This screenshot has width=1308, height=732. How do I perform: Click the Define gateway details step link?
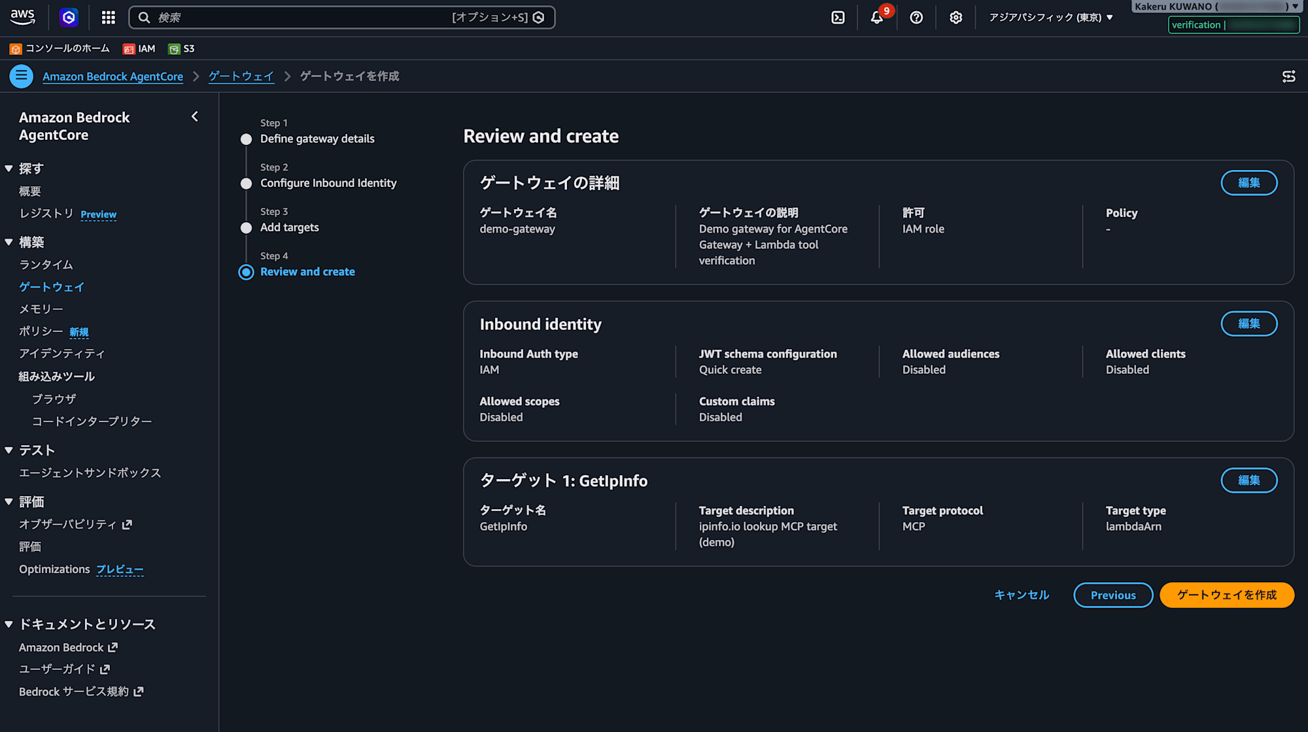tap(317, 139)
